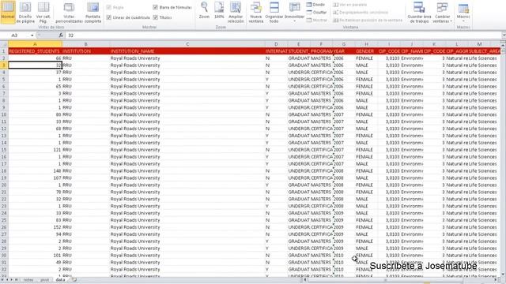Select cell 2007 in row 11
506x284 pixels.
(344, 121)
